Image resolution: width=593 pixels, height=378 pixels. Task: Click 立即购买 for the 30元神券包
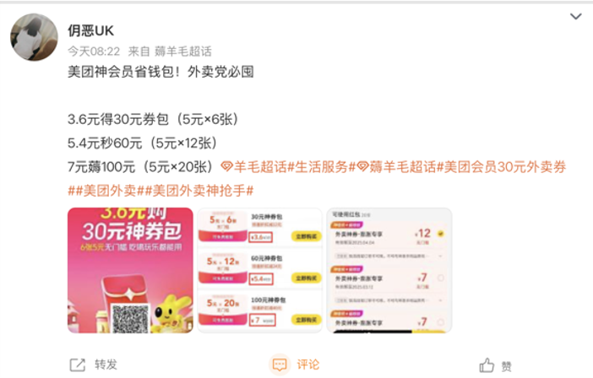(x=307, y=236)
